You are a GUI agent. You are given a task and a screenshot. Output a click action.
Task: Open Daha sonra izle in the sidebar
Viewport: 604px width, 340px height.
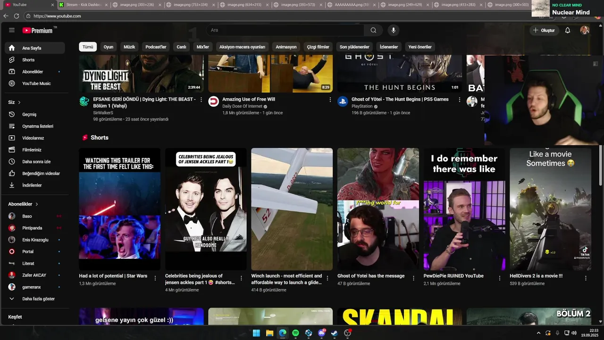coord(35,161)
